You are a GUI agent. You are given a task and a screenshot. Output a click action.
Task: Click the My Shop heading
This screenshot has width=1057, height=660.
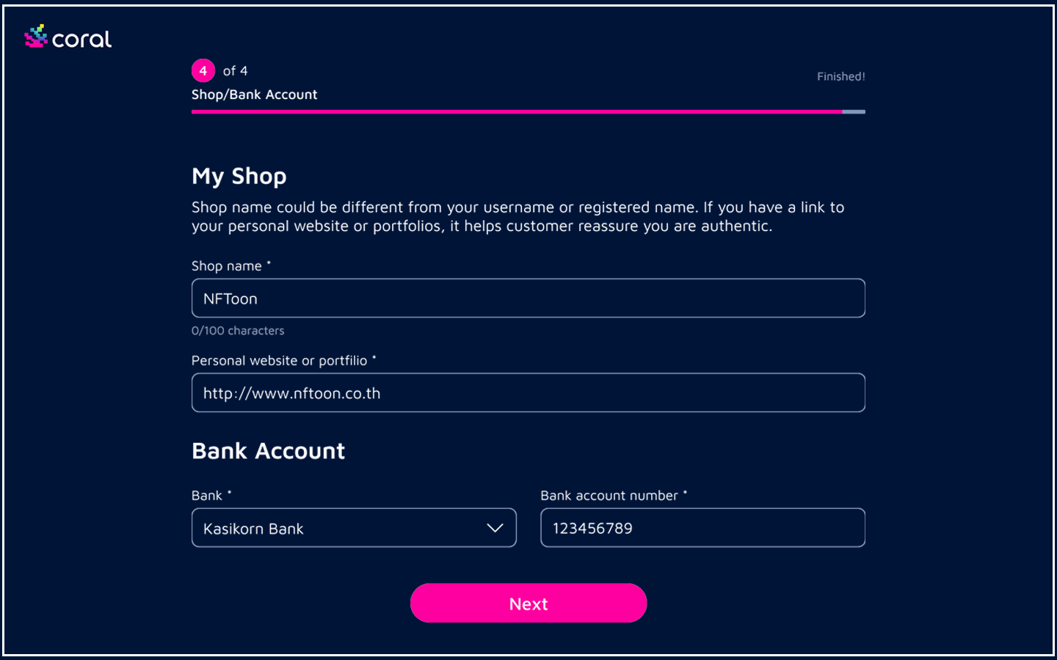[239, 175]
